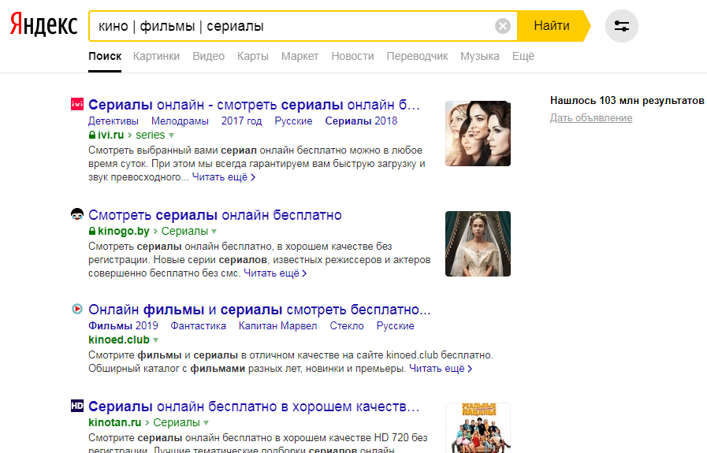The width and height of the screenshot is (707, 453).
Task: Click the ivi favicon beside first result
Action: [x=77, y=104]
